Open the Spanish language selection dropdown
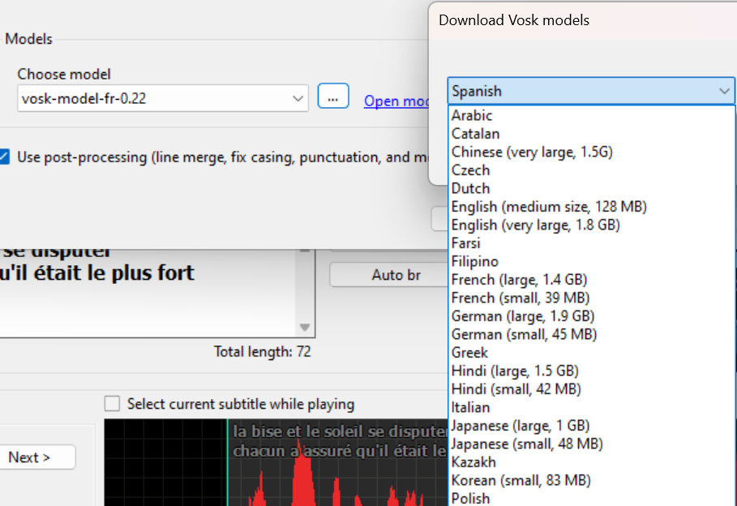 coord(589,91)
